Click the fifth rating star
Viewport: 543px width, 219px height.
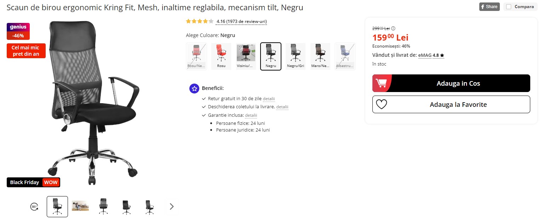(x=210, y=21)
